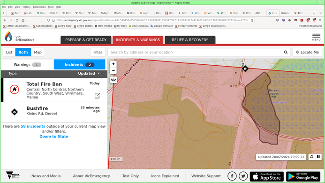Switch to Both view

click(23, 52)
